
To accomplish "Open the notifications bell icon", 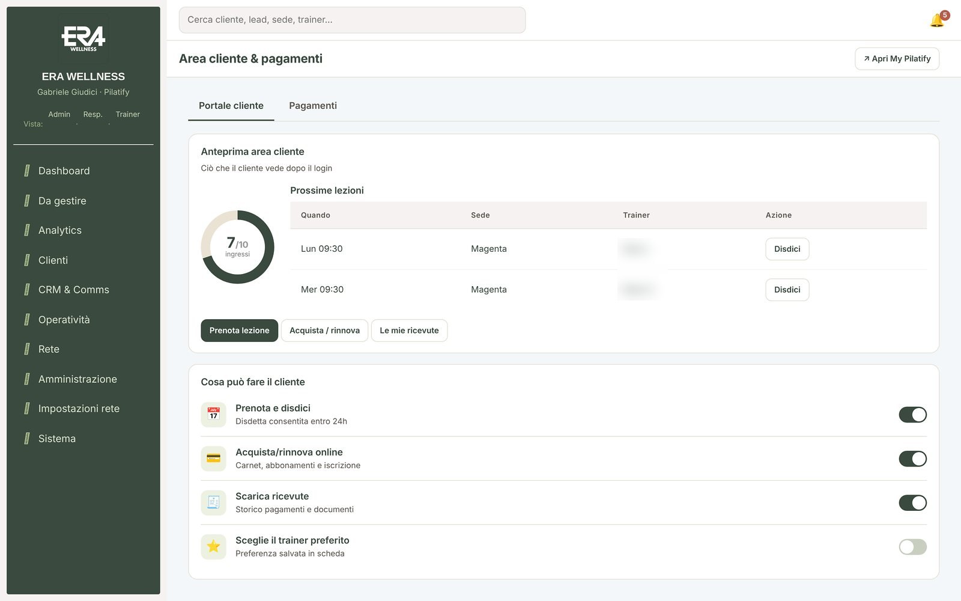I will tap(937, 20).
